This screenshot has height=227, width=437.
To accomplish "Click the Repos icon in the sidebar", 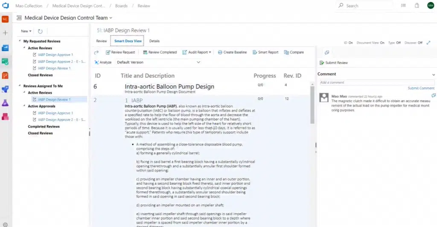I will 6,76.
